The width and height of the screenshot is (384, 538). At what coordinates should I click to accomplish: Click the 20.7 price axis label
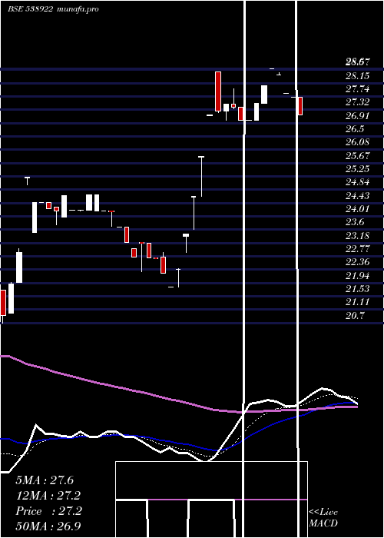[355, 315]
